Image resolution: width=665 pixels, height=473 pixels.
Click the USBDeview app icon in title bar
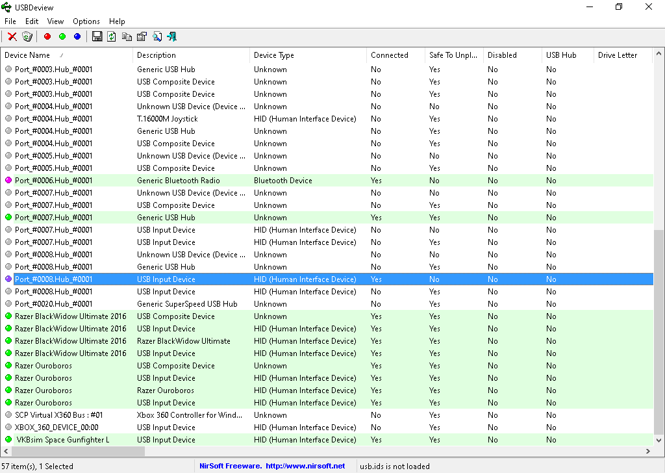pyautogui.click(x=6, y=7)
